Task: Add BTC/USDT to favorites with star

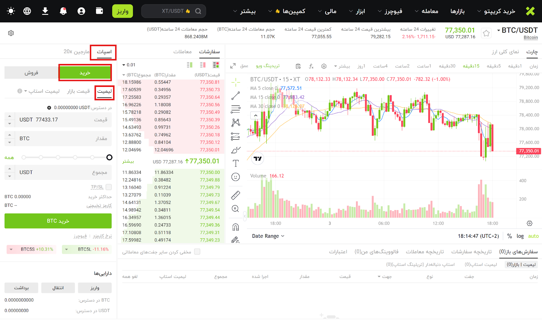Action: (486, 33)
